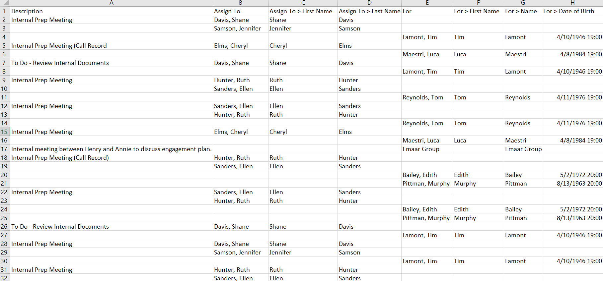Select the 8/13/1963 date in row 21
The width and height of the screenshot is (603, 281).
(579, 184)
